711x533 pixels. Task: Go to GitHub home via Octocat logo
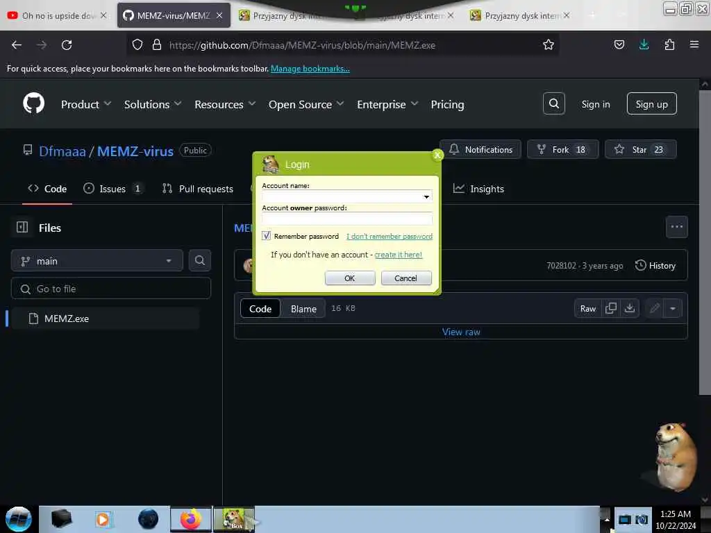coord(34,104)
